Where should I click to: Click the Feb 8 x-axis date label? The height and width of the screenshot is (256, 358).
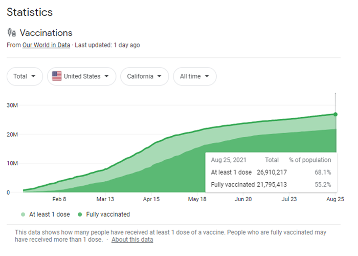(x=59, y=200)
